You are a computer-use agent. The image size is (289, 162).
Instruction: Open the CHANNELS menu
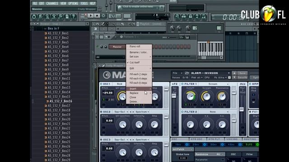tap(52, 3)
